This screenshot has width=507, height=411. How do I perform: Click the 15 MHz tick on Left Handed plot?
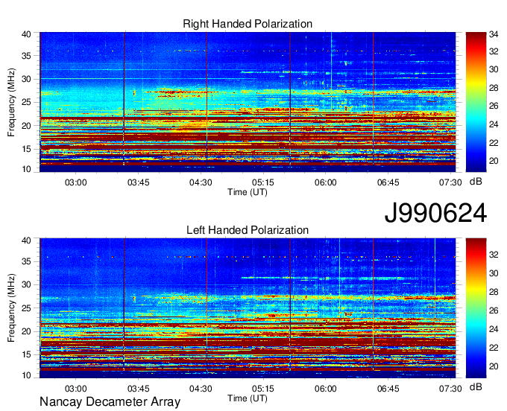click(x=26, y=354)
